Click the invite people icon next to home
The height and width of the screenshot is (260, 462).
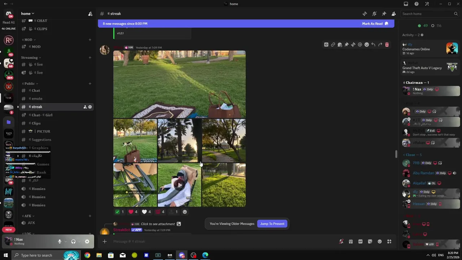(90, 14)
